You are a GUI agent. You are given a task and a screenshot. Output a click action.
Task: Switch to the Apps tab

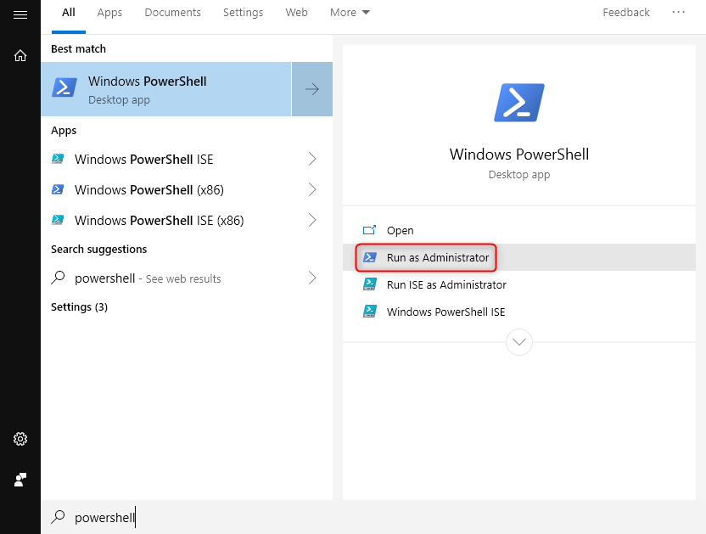(x=109, y=13)
